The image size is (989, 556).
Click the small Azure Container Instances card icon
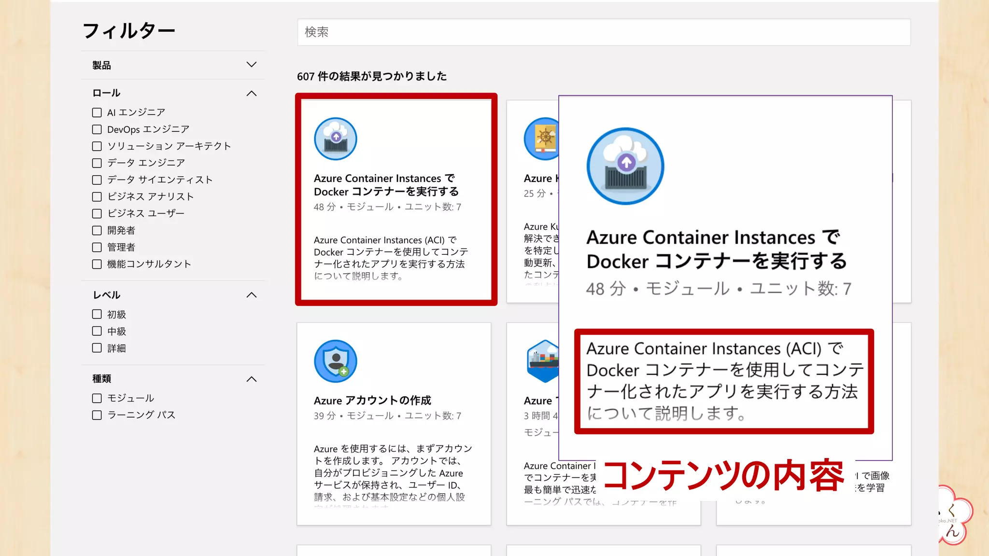[x=336, y=139]
